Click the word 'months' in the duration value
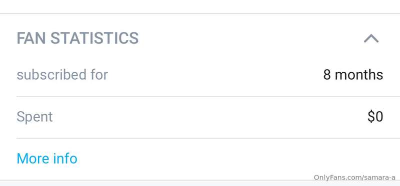The width and height of the screenshot is (400, 186). 359,75
